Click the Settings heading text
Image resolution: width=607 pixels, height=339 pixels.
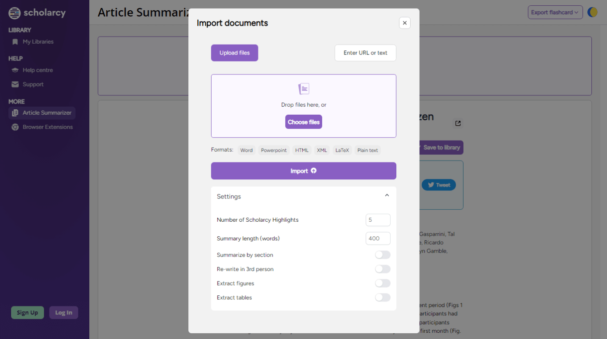point(229,196)
